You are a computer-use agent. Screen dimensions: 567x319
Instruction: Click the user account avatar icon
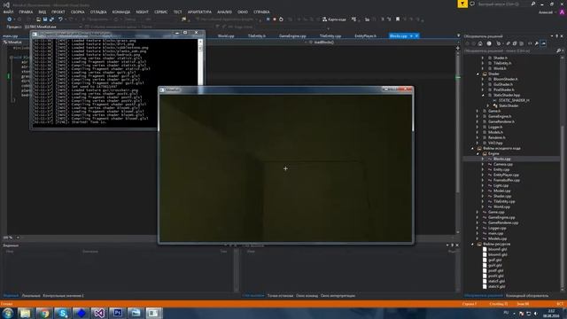coord(562,12)
